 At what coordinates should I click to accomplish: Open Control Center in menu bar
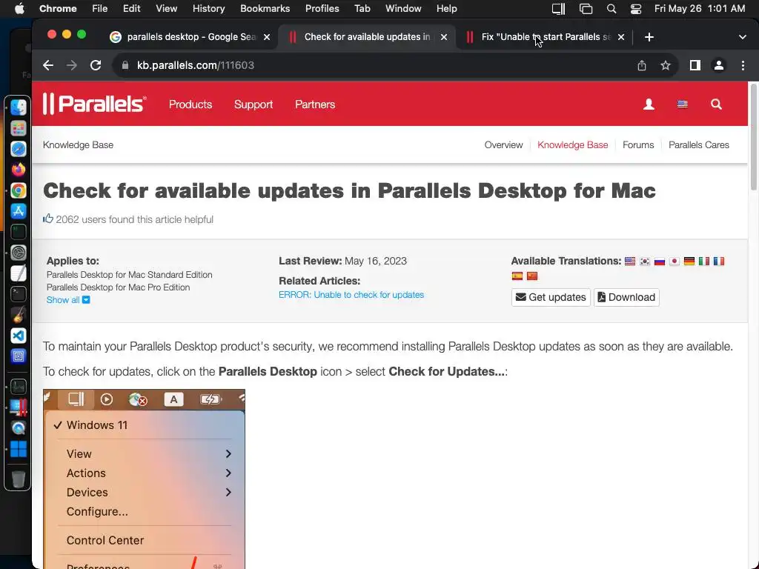(636, 9)
